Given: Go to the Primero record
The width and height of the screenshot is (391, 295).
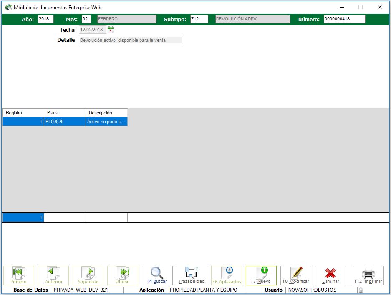Looking at the screenshot, I should [19, 275].
